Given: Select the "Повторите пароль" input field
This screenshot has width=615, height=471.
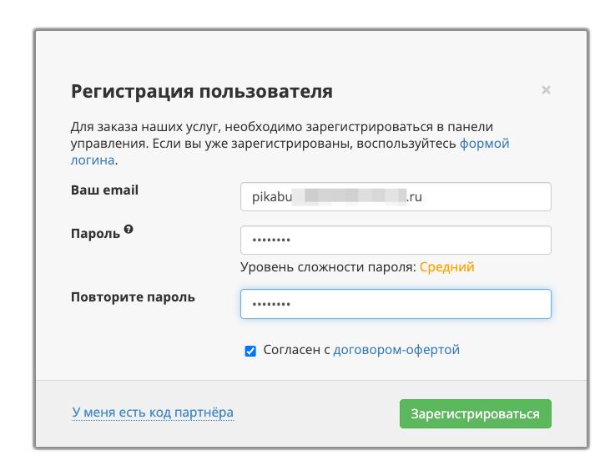Looking at the screenshot, I should click(x=396, y=304).
